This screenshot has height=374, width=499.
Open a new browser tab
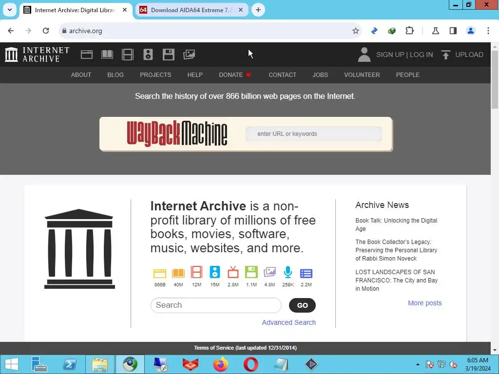pyautogui.click(x=258, y=10)
